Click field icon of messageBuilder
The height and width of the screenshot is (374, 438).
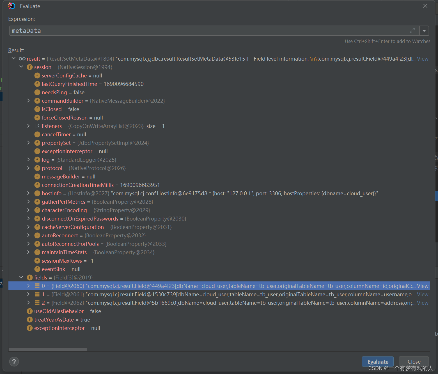point(37,176)
